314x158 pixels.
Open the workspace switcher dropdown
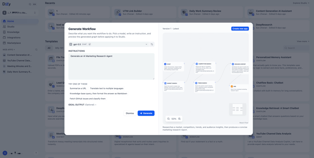pos(20,13)
